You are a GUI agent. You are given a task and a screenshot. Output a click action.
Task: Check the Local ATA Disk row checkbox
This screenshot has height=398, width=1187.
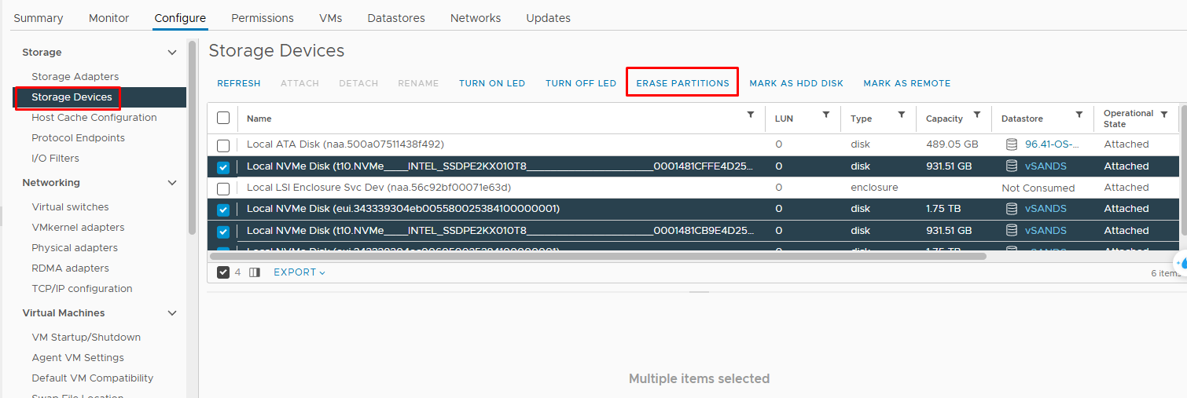pyautogui.click(x=223, y=145)
